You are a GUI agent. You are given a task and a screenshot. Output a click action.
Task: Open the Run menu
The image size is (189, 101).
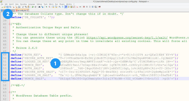[56, 4]
